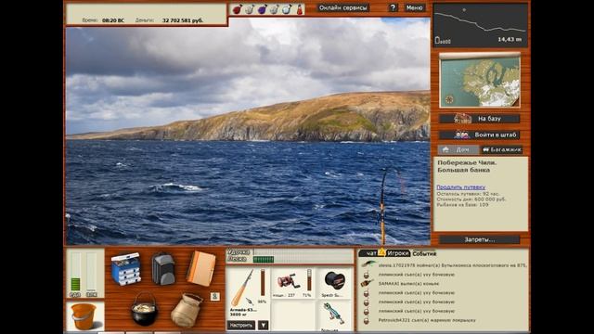Switch to the Дом tab
The image size is (594, 334).
[458, 149]
